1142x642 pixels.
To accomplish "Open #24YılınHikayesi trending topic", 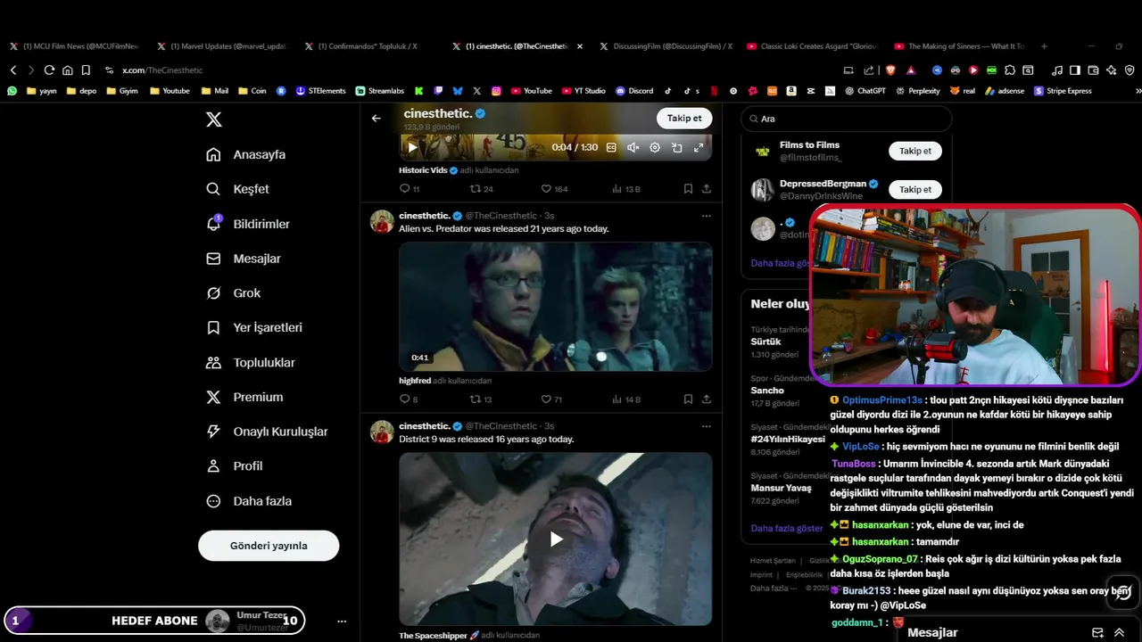I will click(788, 440).
